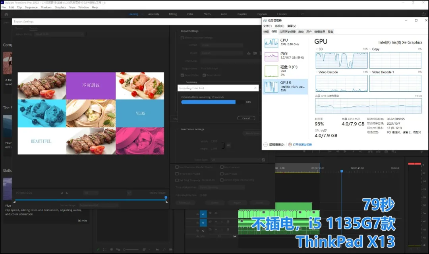Image resolution: width=429 pixels, height=254 pixels.
Task: Toggle V1 track targeting in timeline
Action: [x=203, y=214]
